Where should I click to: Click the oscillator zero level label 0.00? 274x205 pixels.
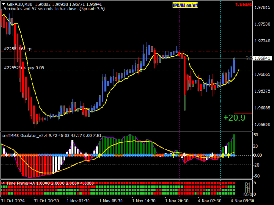(x=258, y=155)
